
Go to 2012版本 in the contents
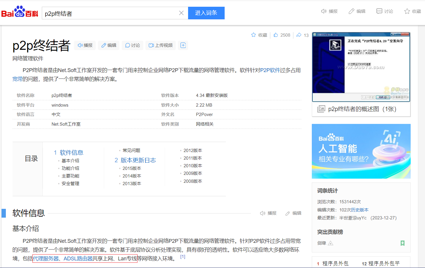193,150
